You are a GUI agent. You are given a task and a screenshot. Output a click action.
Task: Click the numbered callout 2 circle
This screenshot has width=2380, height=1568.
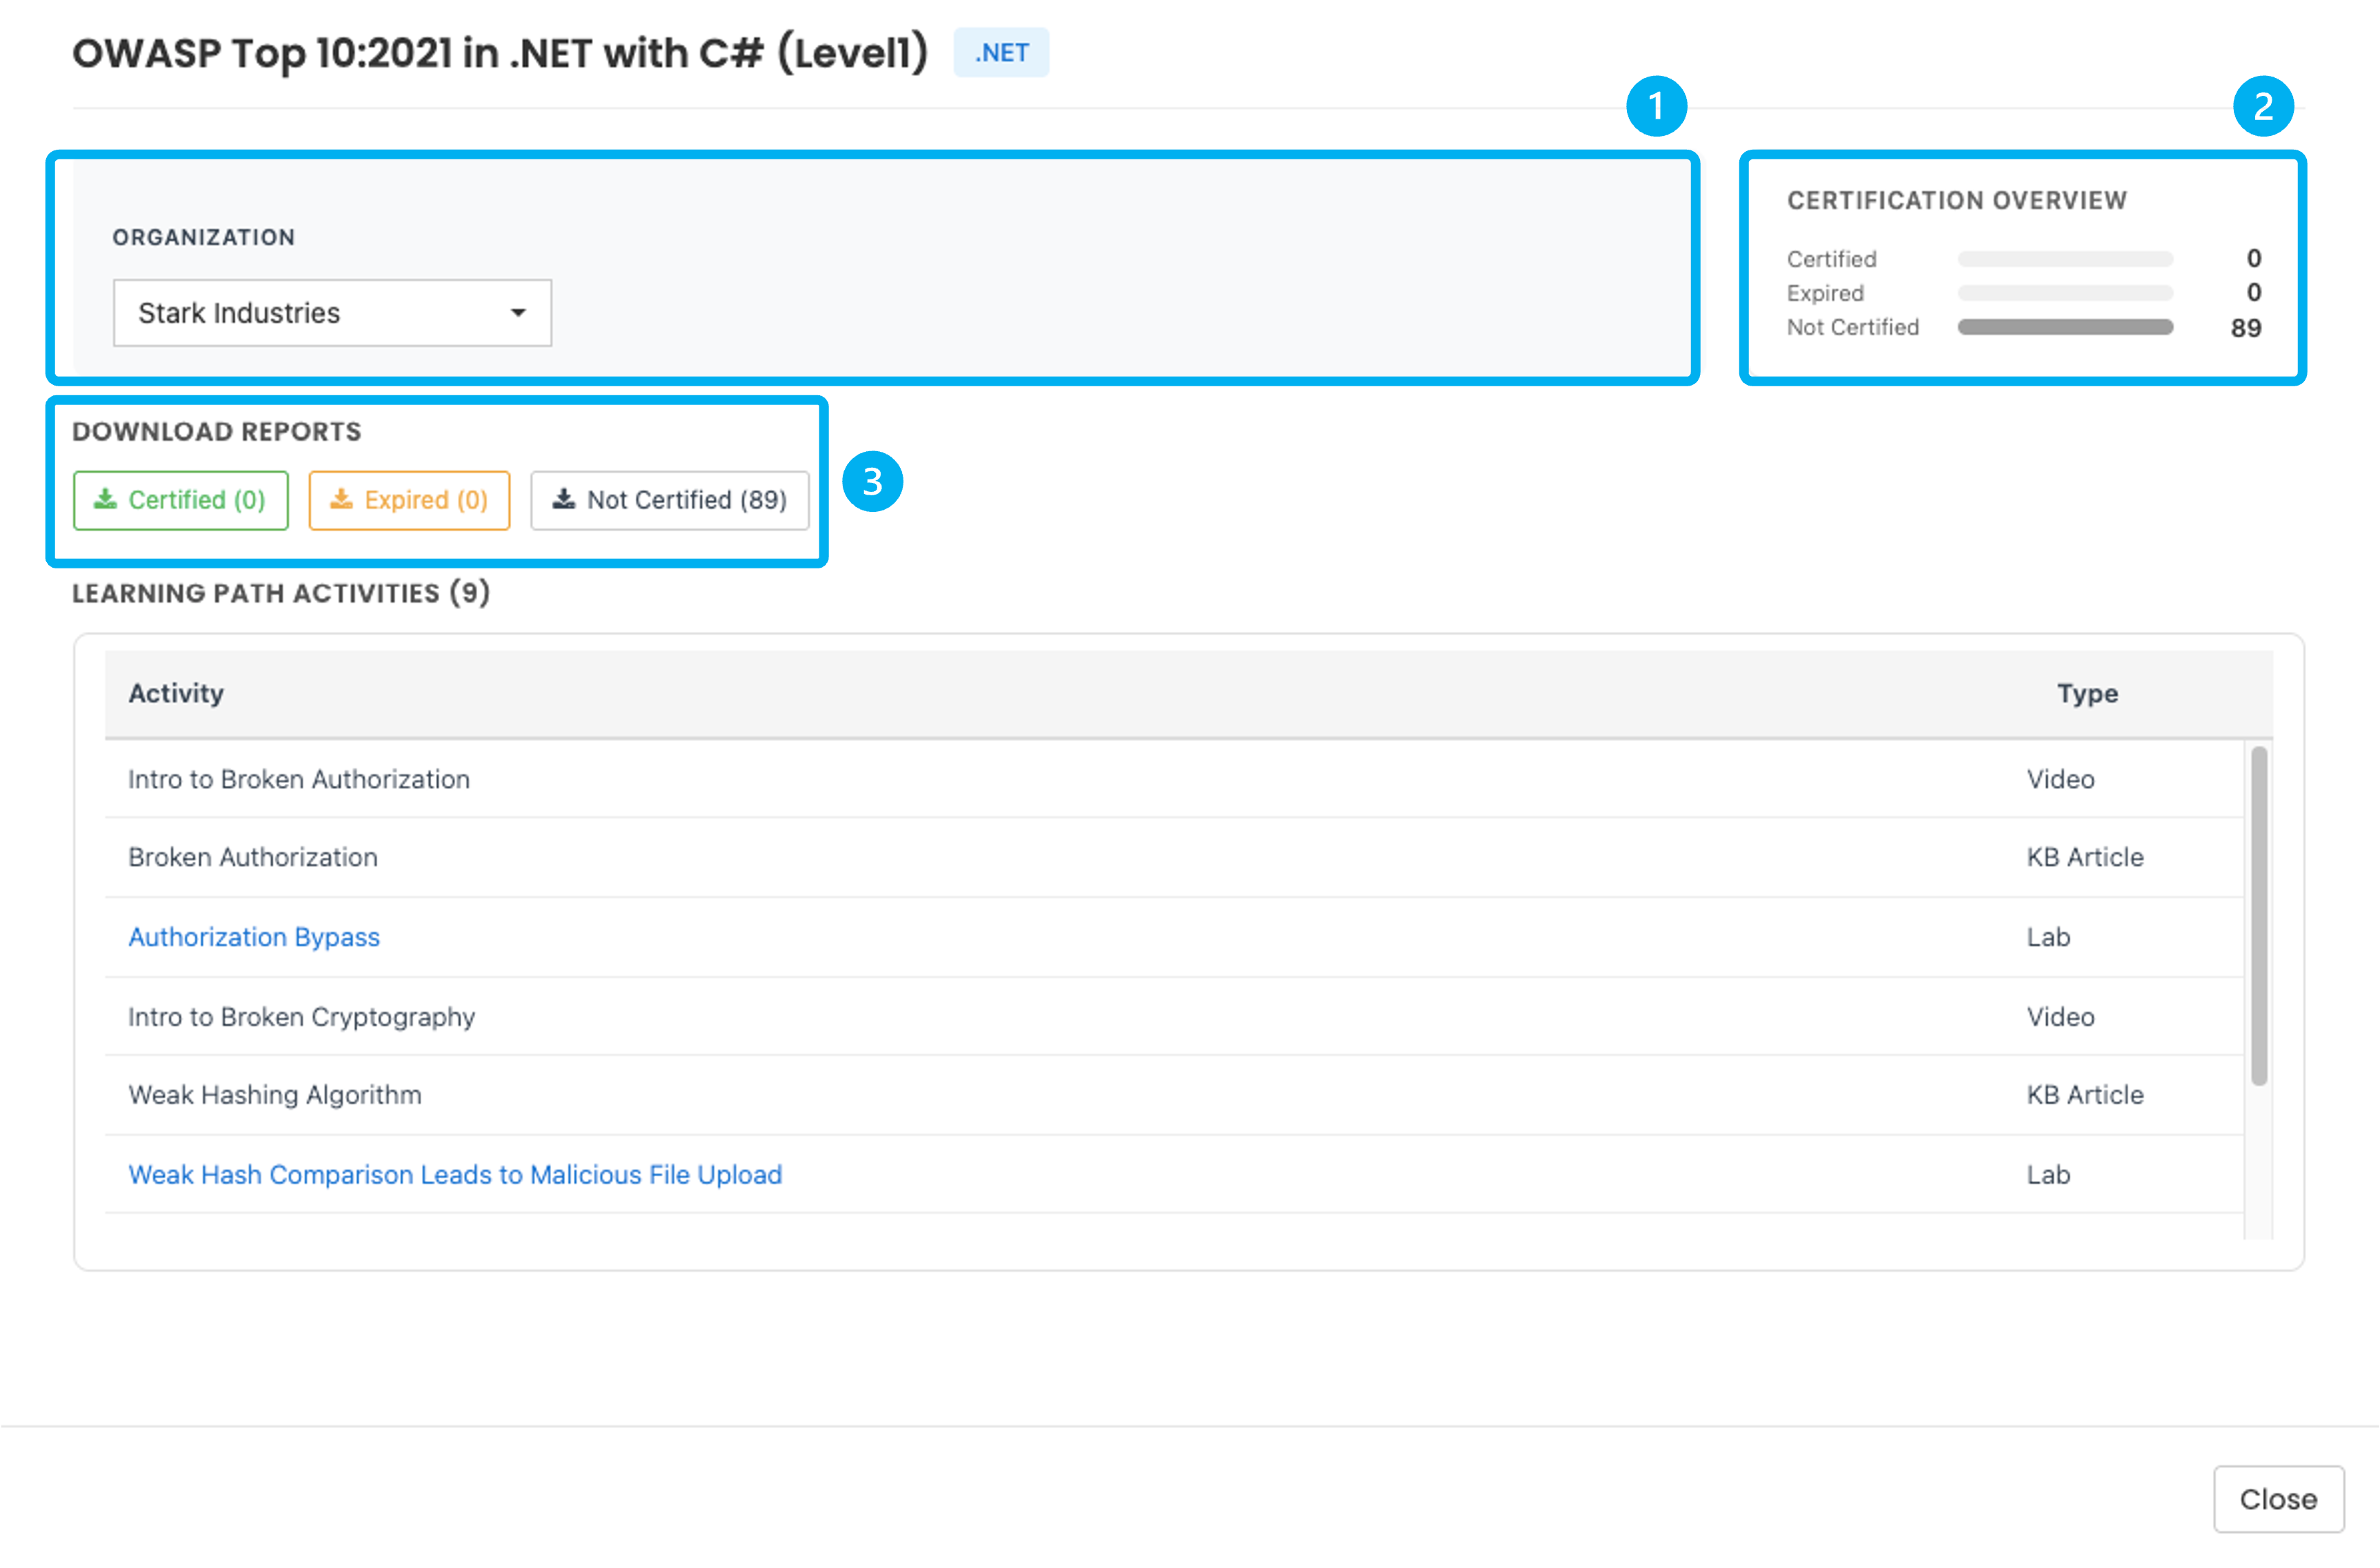(x=2263, y=106)
